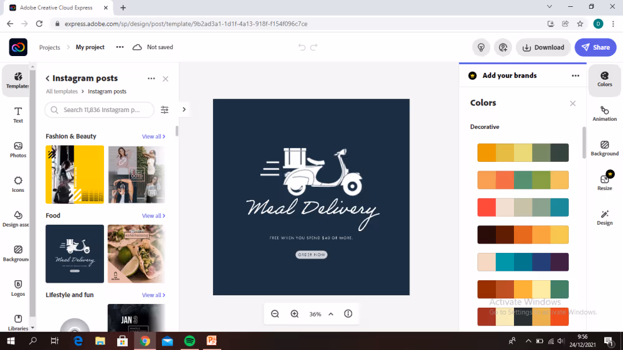Collapse the templates panel with arrow
Image resolution: width=623 pixels, height=350 pixels.
(184, 110)
